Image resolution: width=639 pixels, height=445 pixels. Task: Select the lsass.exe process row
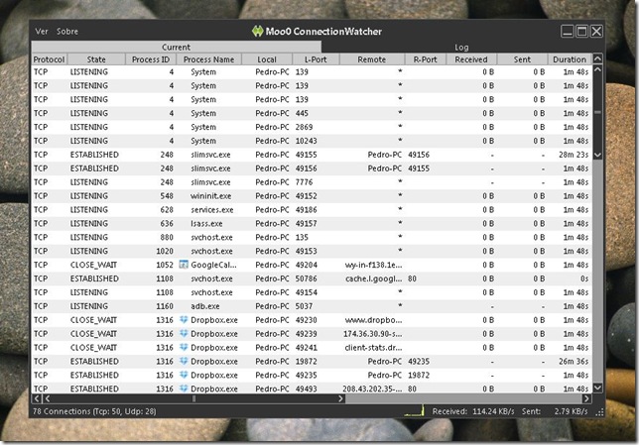(312, 224)
